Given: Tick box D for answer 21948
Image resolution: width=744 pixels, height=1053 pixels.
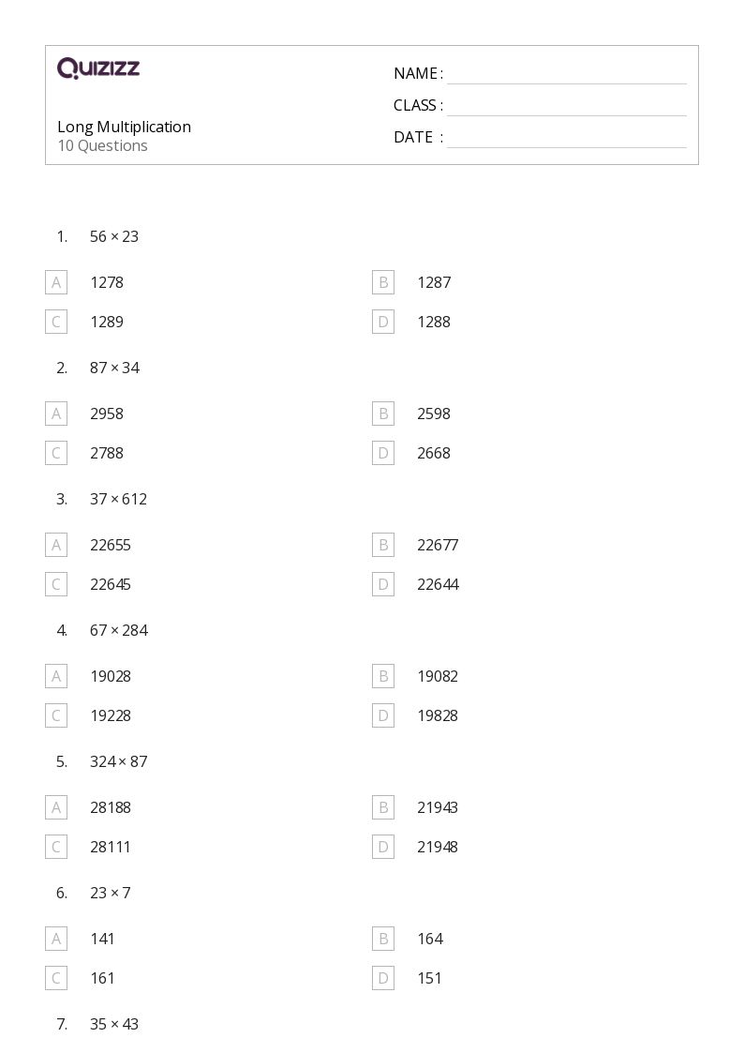Looking at the screenshot, I should click(x=383, y=847).
